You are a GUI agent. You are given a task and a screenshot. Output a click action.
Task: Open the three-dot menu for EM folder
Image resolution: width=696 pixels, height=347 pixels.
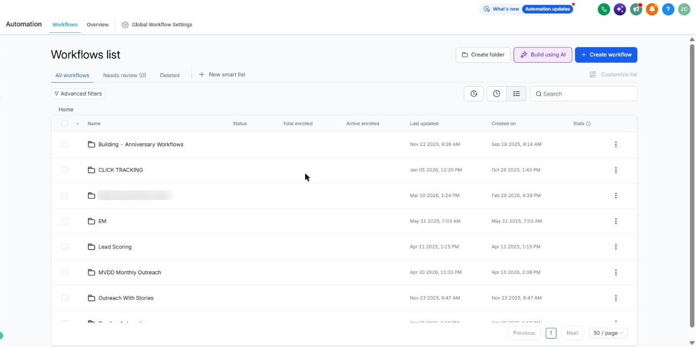[616, 221]
